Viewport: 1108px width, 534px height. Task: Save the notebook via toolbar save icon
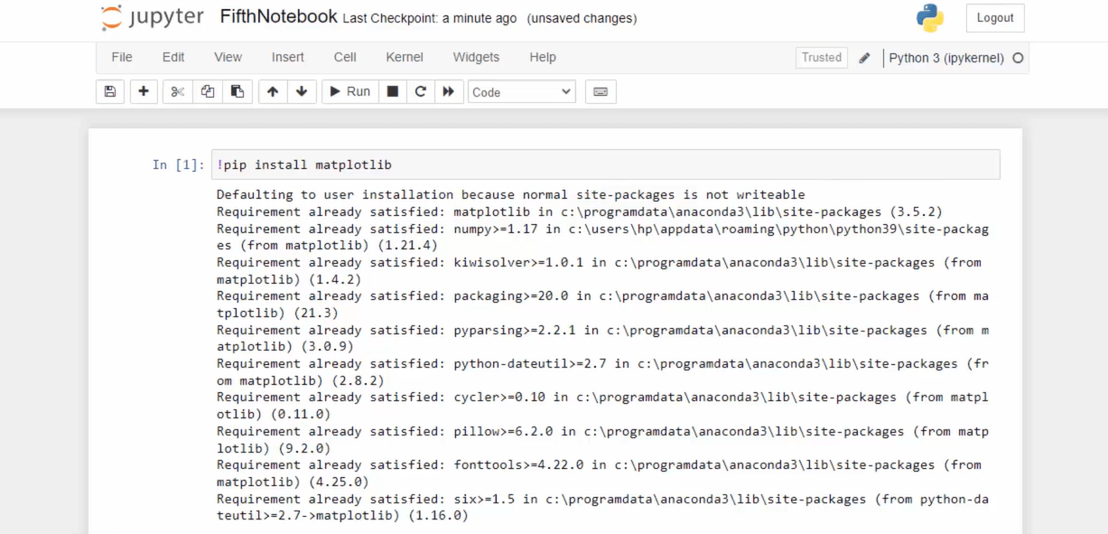[x=110, y=91]
